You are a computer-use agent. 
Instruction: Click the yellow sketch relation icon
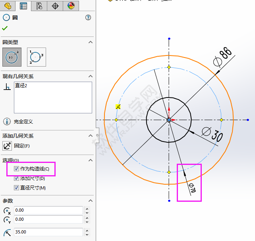click(118, 107)
